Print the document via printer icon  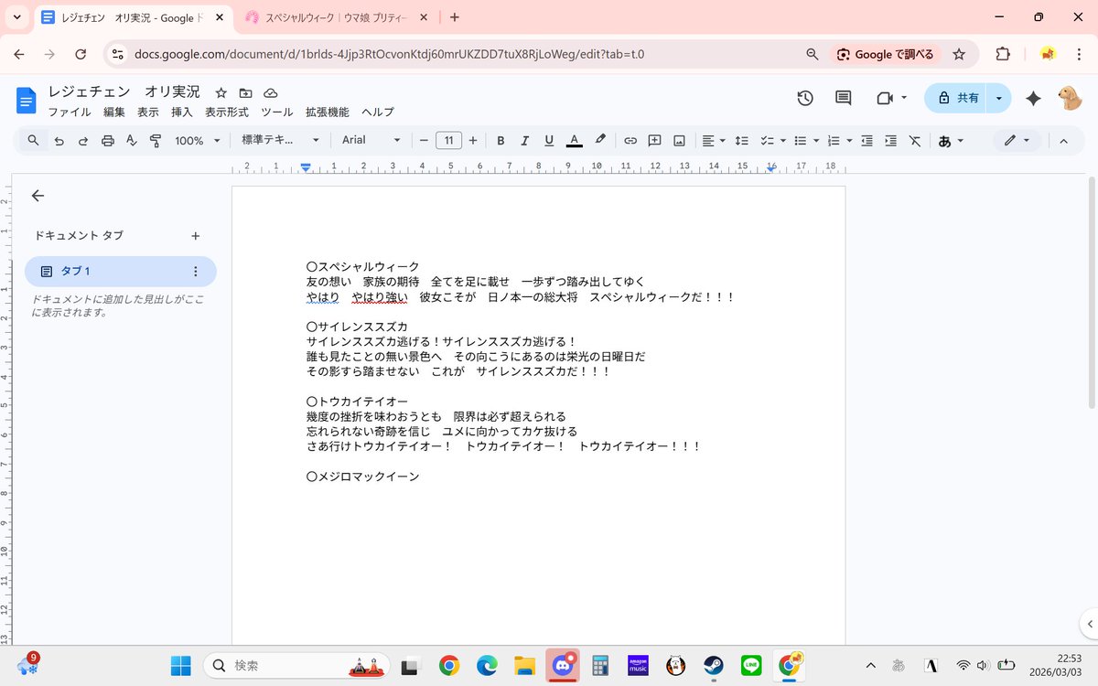(x=108, y=141)
